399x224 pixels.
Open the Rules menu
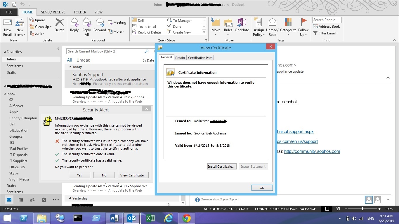[228, 27]
